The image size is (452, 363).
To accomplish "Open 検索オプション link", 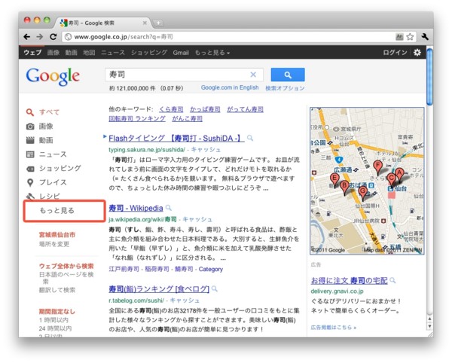I will point(285,88).
